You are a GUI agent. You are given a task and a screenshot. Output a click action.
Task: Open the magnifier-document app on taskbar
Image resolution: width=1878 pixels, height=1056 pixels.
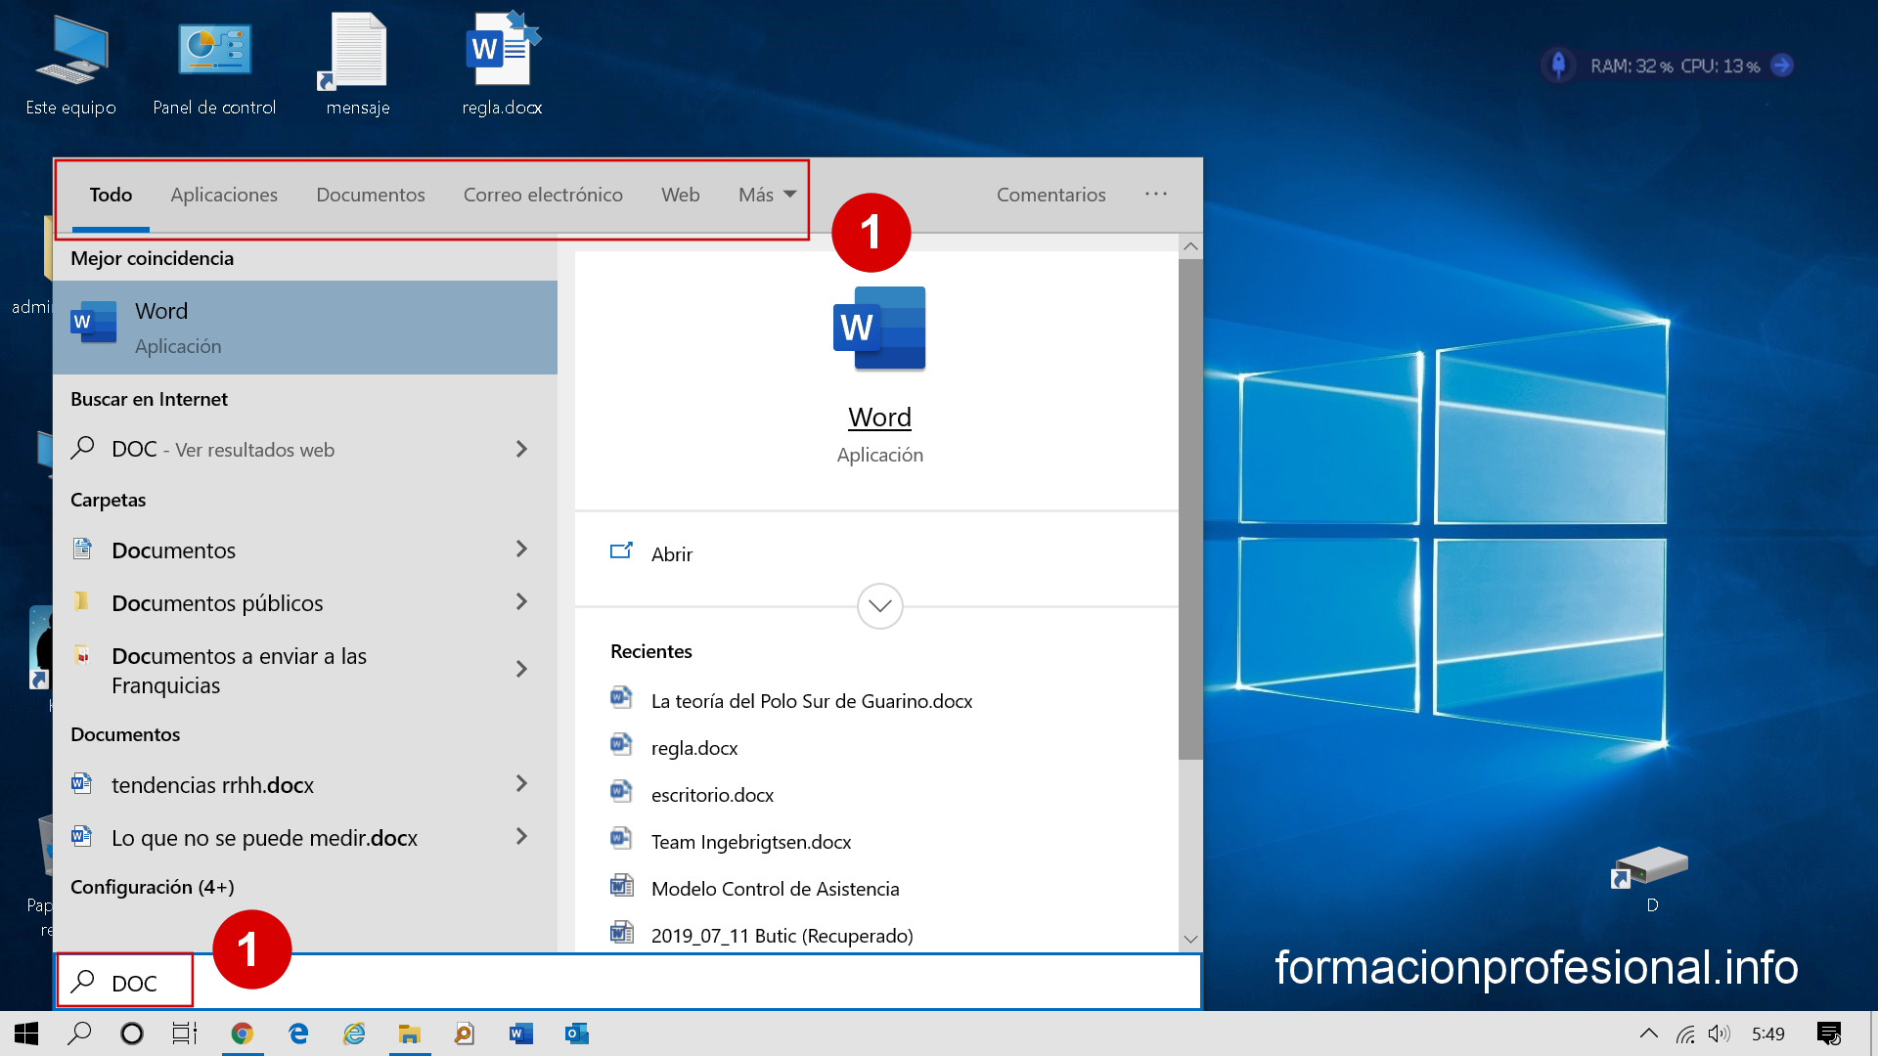point(465,1034)
